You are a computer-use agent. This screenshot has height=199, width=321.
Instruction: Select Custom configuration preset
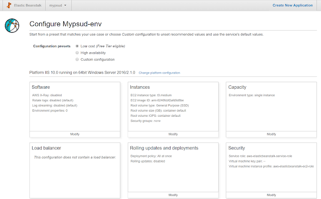(x=77, y=59)
